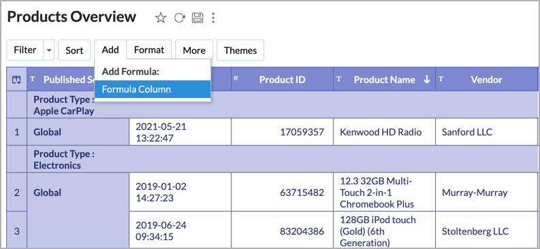Open the More dropdown button

coord(194,50)
